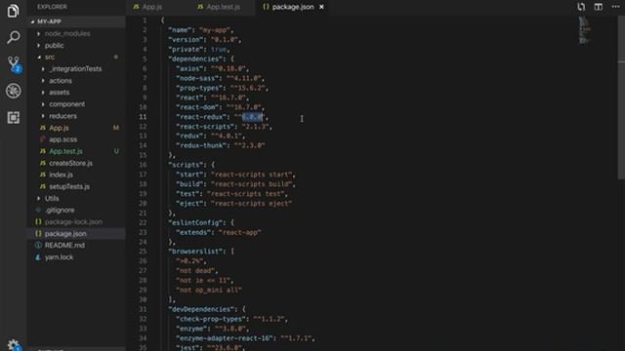Open app.scss in the file tree
Viewport: 625px width, 351px height.
[x=76, y=139]
